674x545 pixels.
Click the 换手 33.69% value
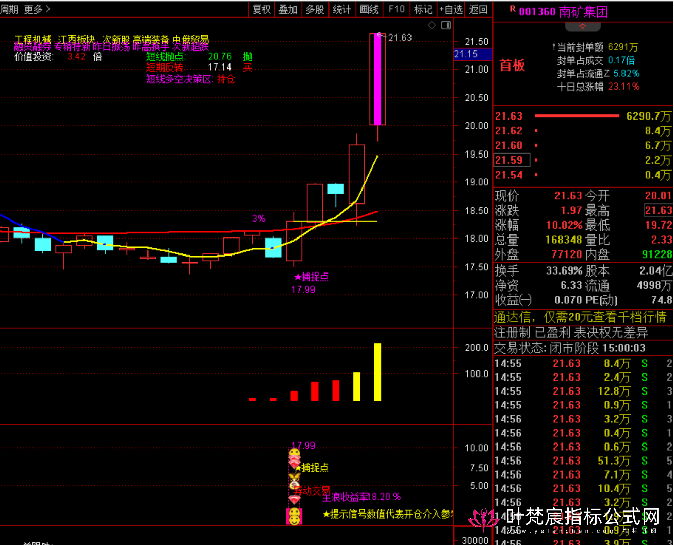(564, 271)
